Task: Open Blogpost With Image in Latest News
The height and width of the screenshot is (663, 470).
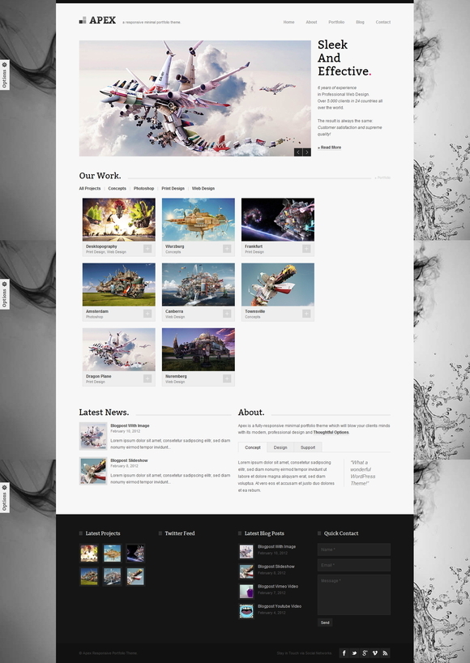Action: [x=130, y=426]
